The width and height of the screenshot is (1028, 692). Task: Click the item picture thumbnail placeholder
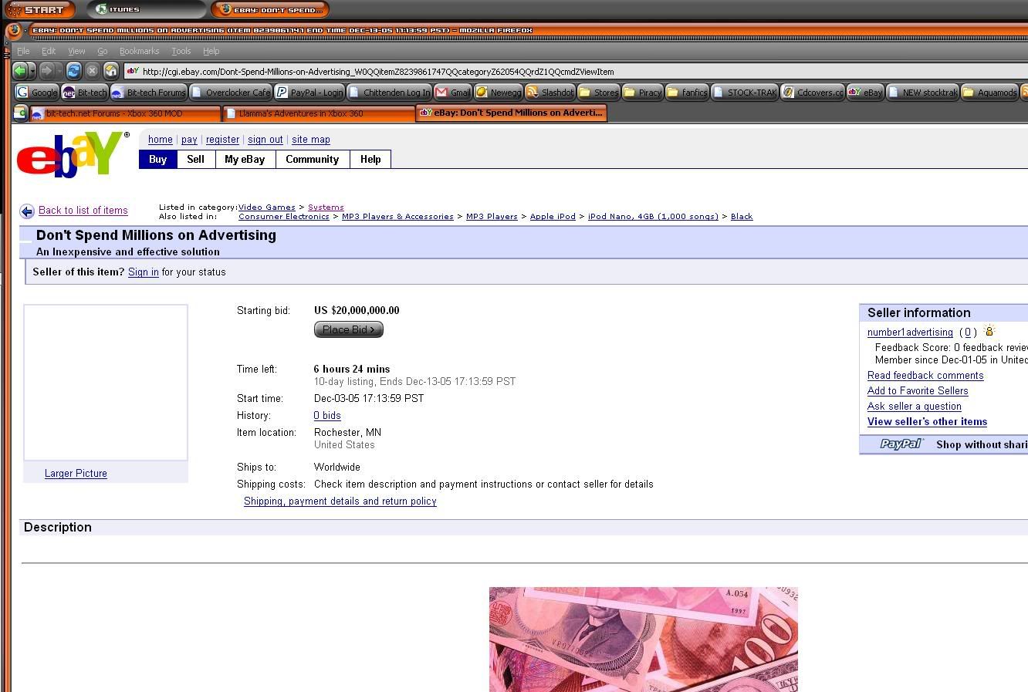coord(106,383)
